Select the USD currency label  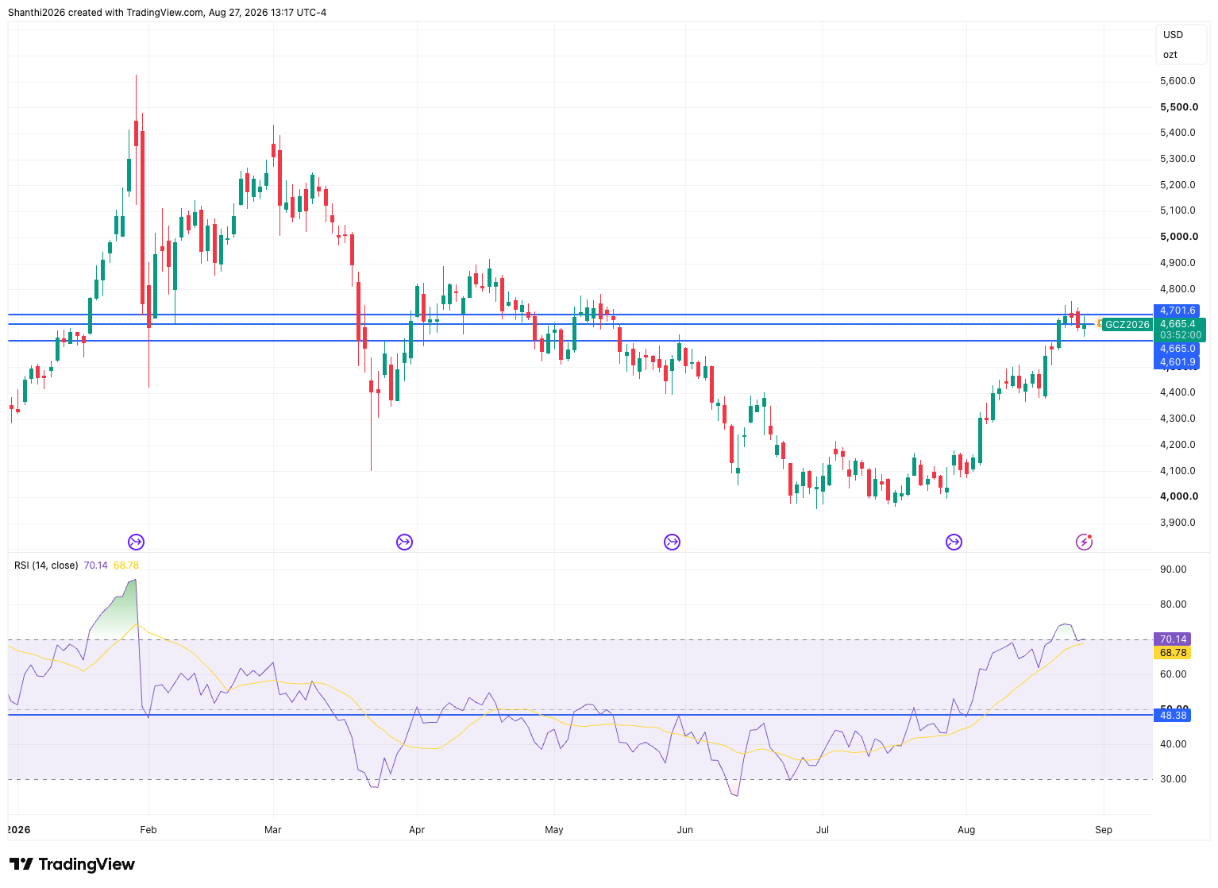pyautogui.click(x=1173, y=35)
